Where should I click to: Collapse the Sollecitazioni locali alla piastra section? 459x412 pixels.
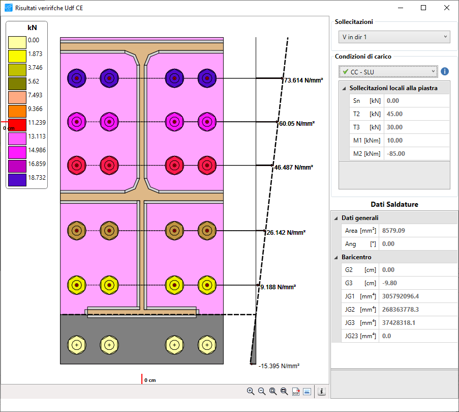tap(344, 88)
